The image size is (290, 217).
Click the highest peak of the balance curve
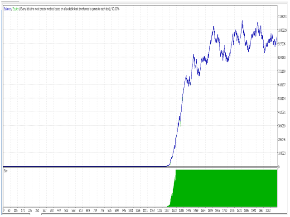pos(242,21)
